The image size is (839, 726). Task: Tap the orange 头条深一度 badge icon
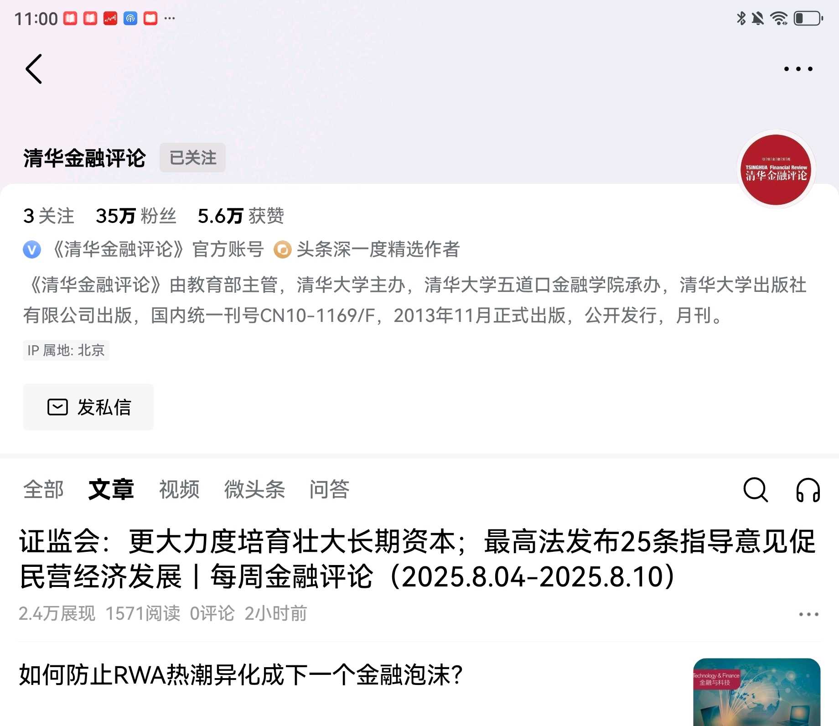[x=282, y=250]
